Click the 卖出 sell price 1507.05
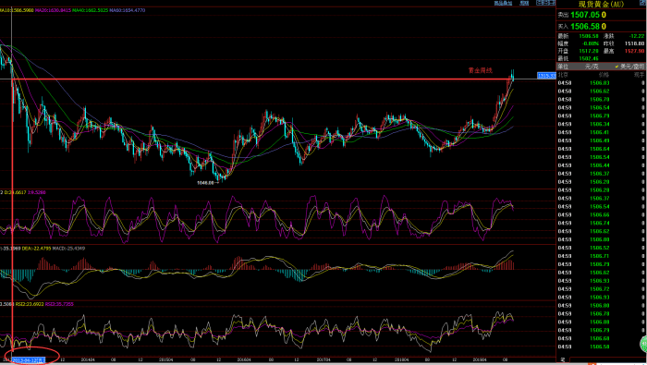The height and width of the screenshot is (365, 647). [585, 15]
